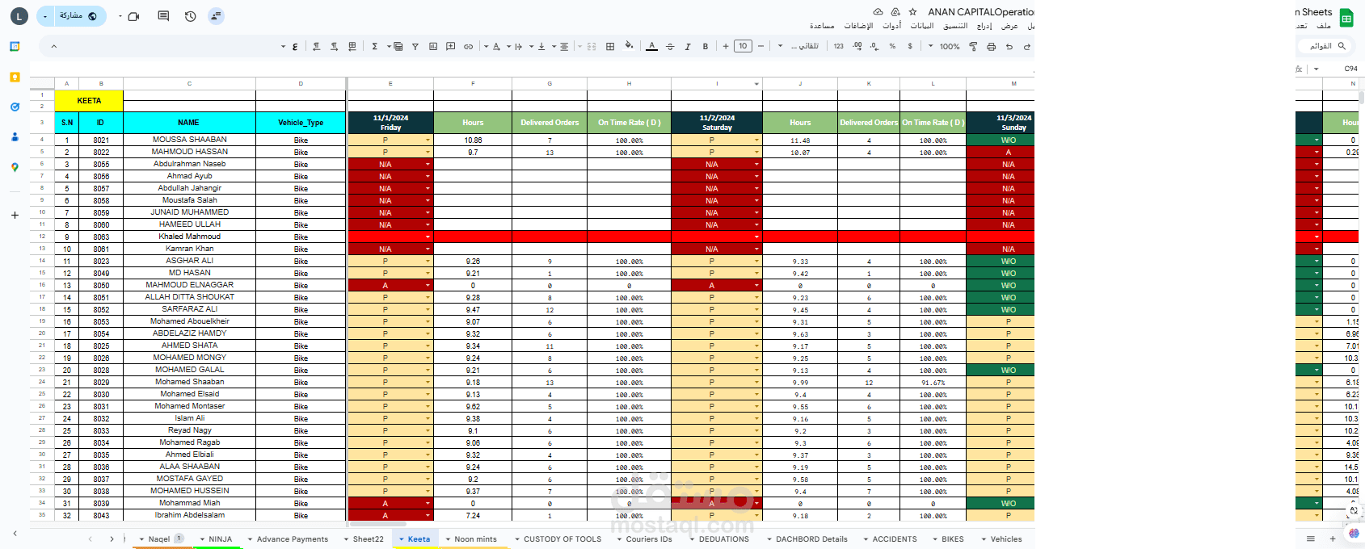
Task: Insert link chain icon
Action: click(468, 47)
